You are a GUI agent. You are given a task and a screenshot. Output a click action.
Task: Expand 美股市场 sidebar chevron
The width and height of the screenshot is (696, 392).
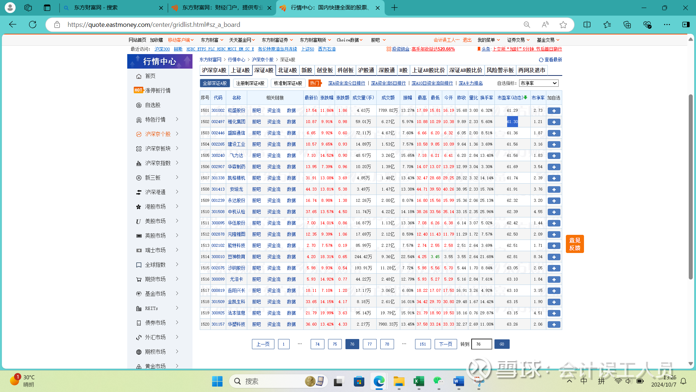177,221
